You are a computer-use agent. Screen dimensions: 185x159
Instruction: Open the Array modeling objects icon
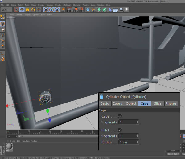(x=105, y=10)
